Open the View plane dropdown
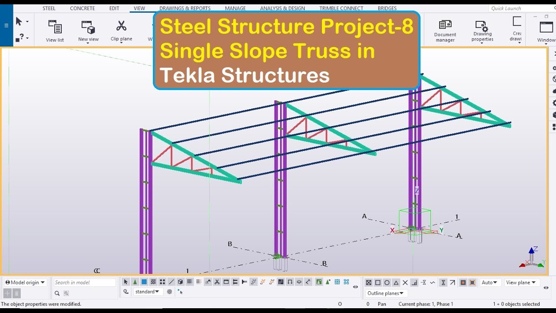 (521, 283)
